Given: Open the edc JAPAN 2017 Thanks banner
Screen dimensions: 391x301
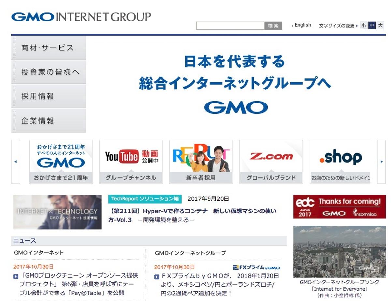Looking at the screenshot, I should coord(339,206).
